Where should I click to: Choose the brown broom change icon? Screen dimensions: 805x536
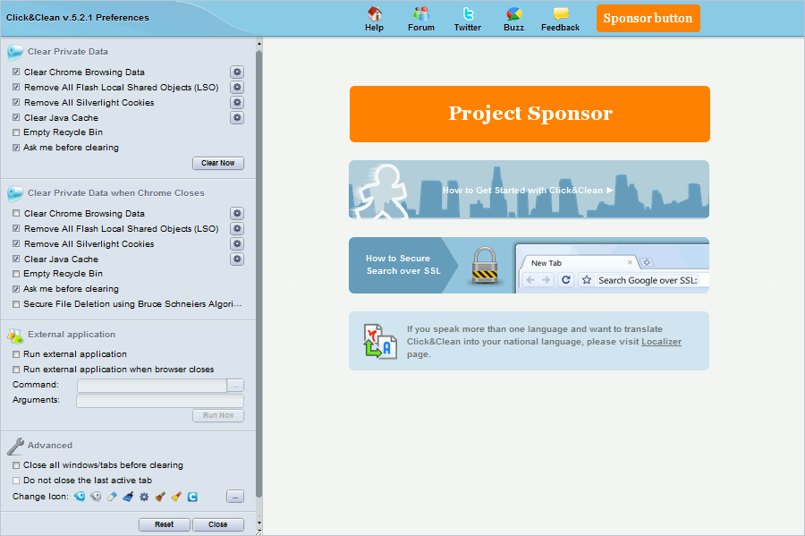click(x=160, y=497)
